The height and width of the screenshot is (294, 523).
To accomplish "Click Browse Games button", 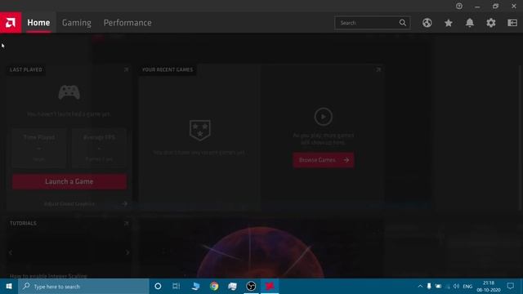I will tap(324, 160).
